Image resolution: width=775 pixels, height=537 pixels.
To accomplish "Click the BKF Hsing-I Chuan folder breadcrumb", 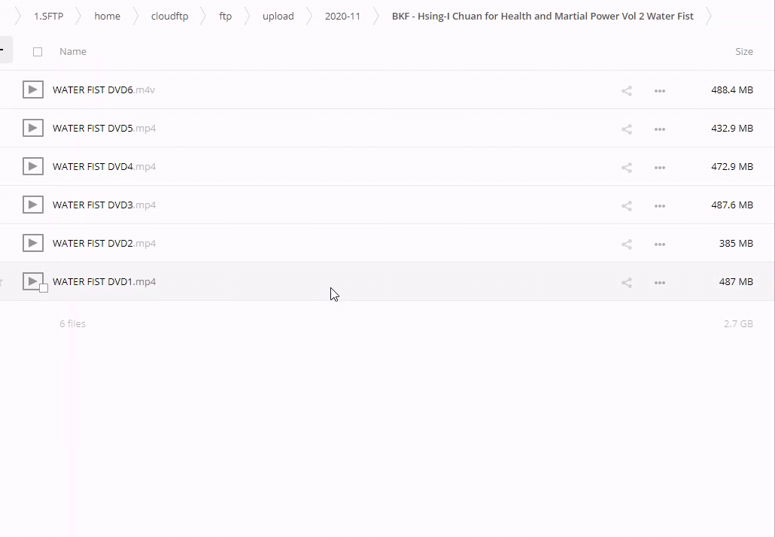I will (x=542, y=16).
